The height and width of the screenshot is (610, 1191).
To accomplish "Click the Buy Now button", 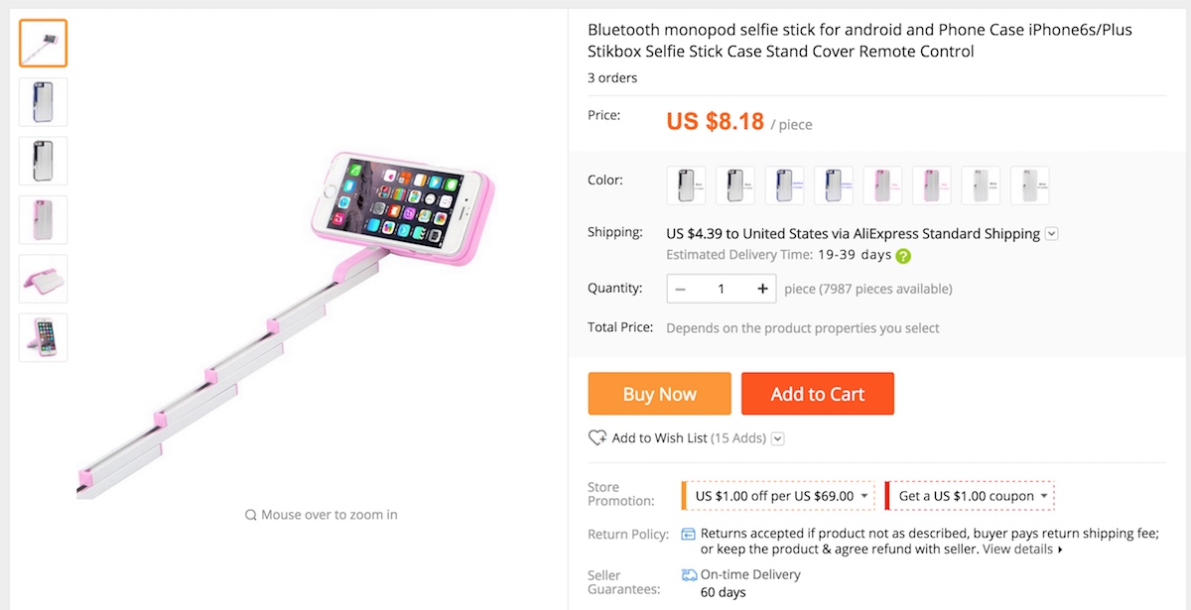I will click(x=659, y=393).
